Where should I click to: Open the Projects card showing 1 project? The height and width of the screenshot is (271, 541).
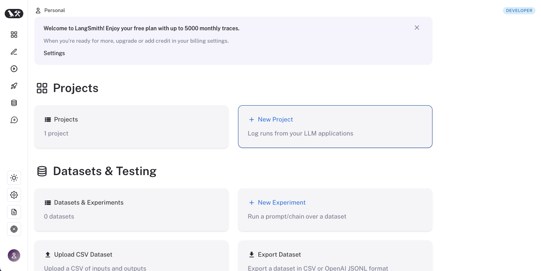131,127
